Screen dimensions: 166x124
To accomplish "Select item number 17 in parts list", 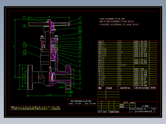I will (x=100, y=58).
